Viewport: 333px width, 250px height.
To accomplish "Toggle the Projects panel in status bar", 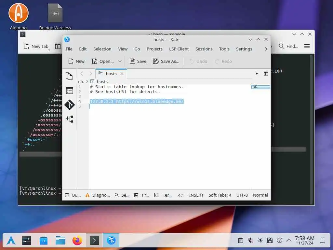I will coord(142,195).
